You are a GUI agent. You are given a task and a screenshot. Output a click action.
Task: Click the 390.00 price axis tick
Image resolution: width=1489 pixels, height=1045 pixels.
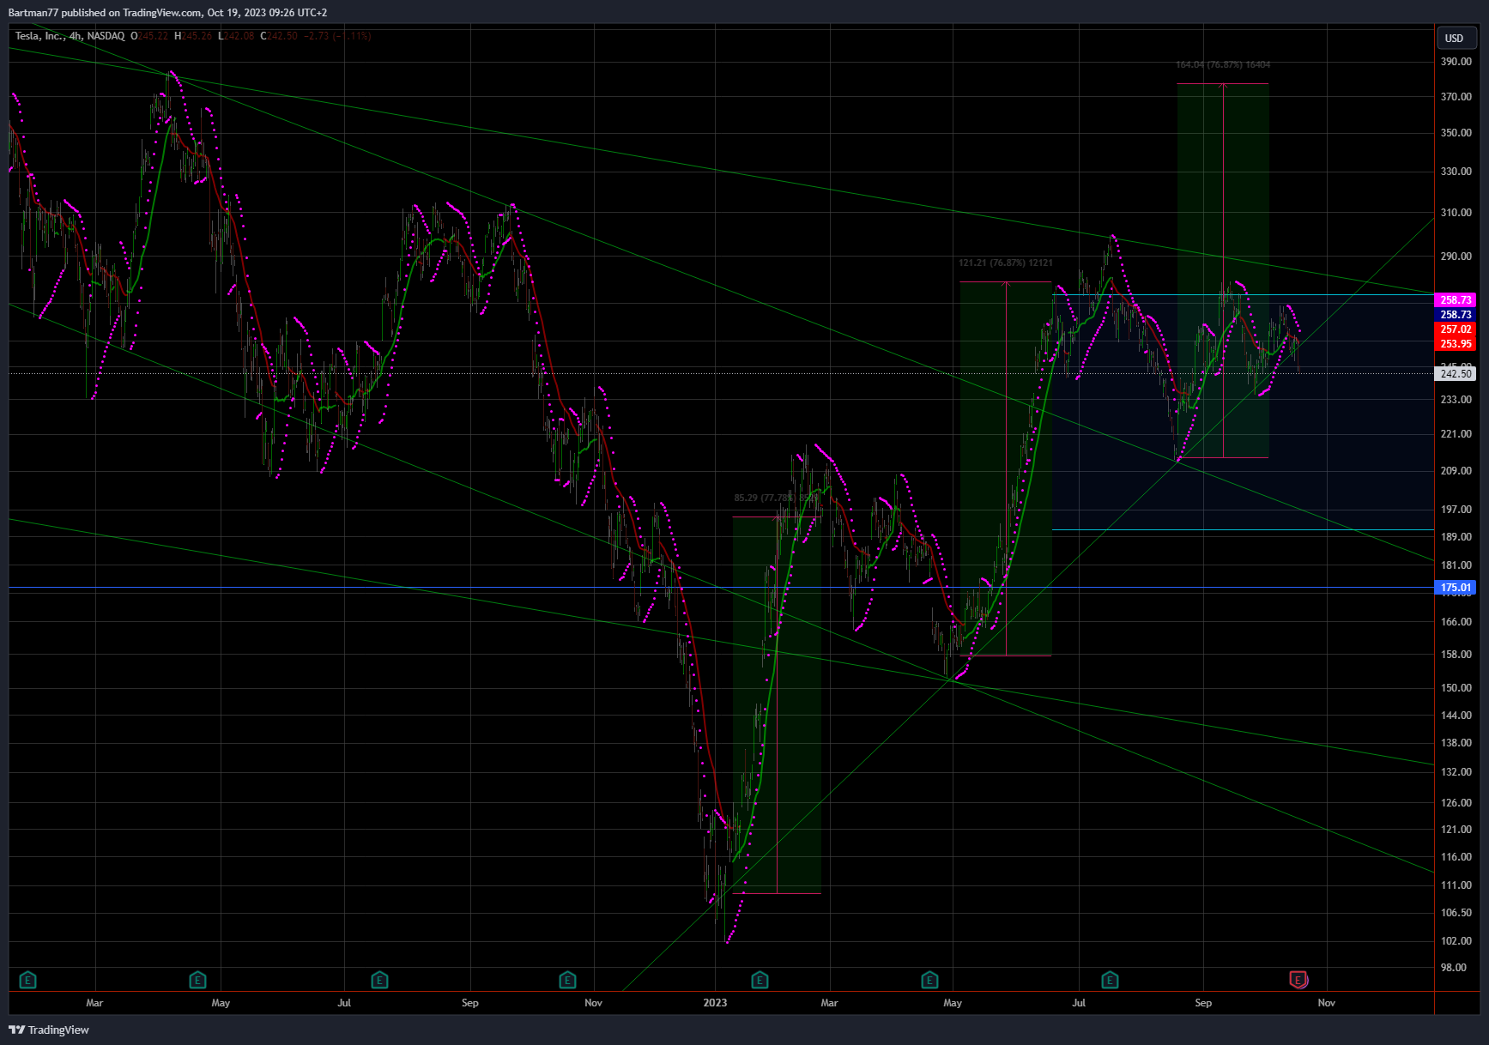[x=1456, y=62]
